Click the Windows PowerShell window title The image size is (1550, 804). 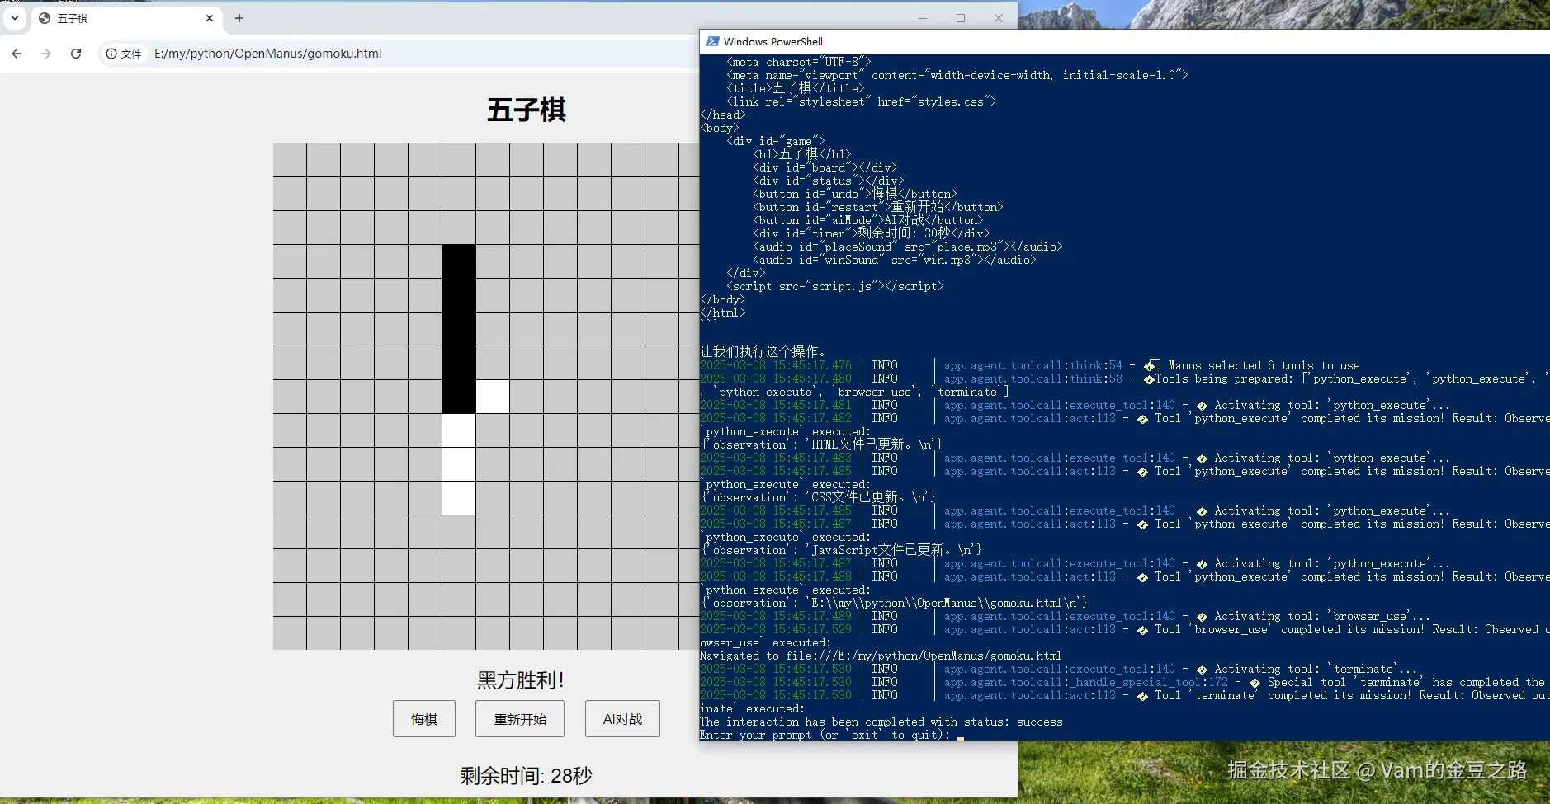coord(773,41)
